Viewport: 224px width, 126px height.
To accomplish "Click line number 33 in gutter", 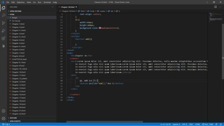I will point(62,81).
